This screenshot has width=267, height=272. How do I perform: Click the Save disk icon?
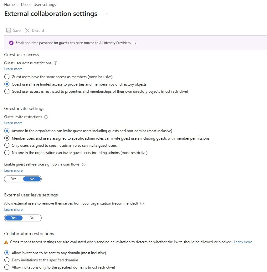(8, 30)
